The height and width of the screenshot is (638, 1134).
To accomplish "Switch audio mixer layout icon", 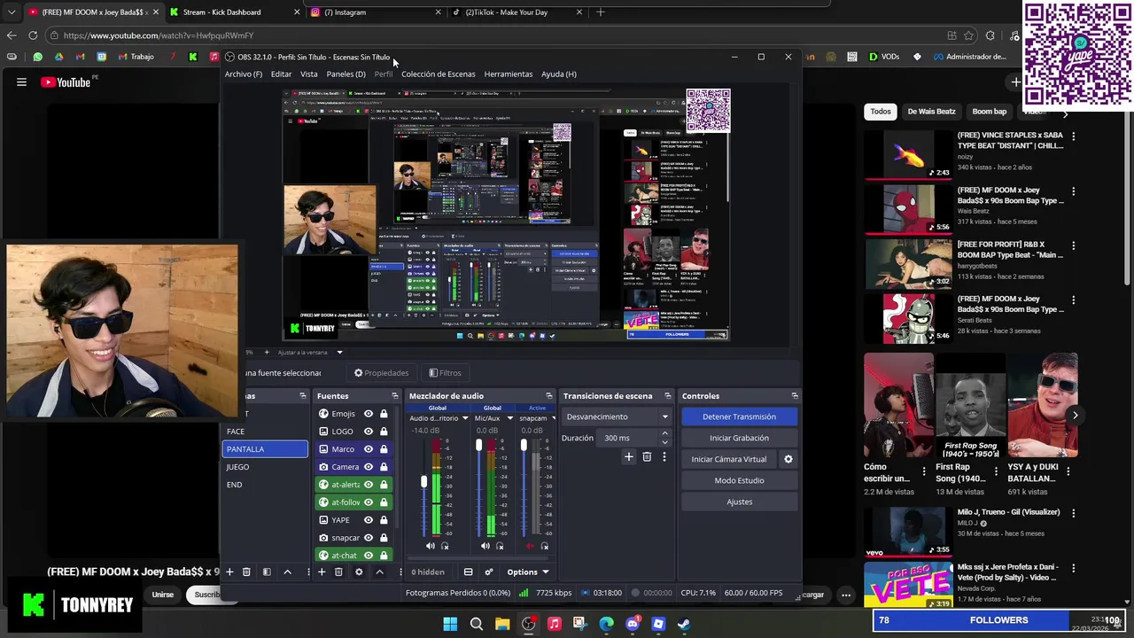I will [468, 572].
